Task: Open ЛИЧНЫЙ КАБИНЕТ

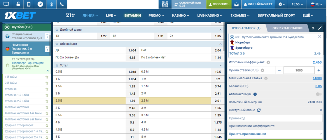Action: 258,4
